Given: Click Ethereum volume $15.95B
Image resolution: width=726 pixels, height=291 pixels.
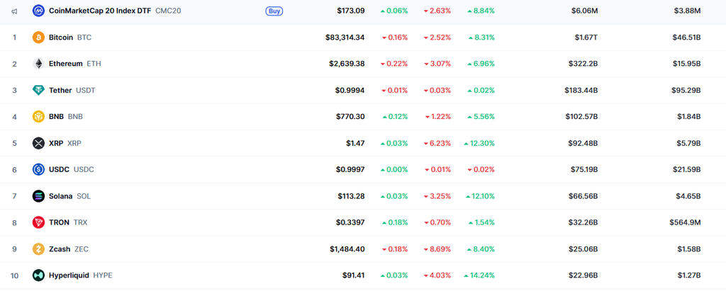Looking at the screenshot, I should (x=686, y=64).
